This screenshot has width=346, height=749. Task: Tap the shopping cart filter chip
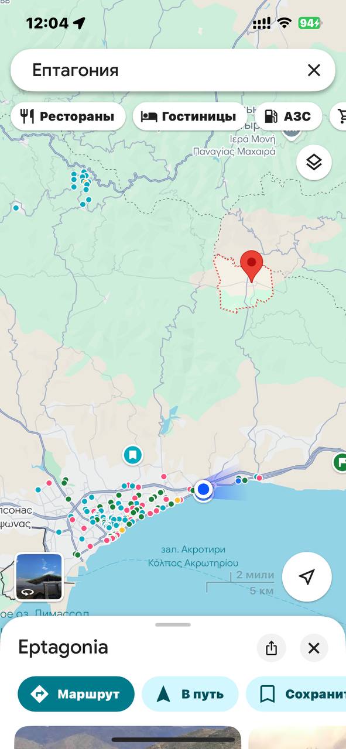(338, 116)
